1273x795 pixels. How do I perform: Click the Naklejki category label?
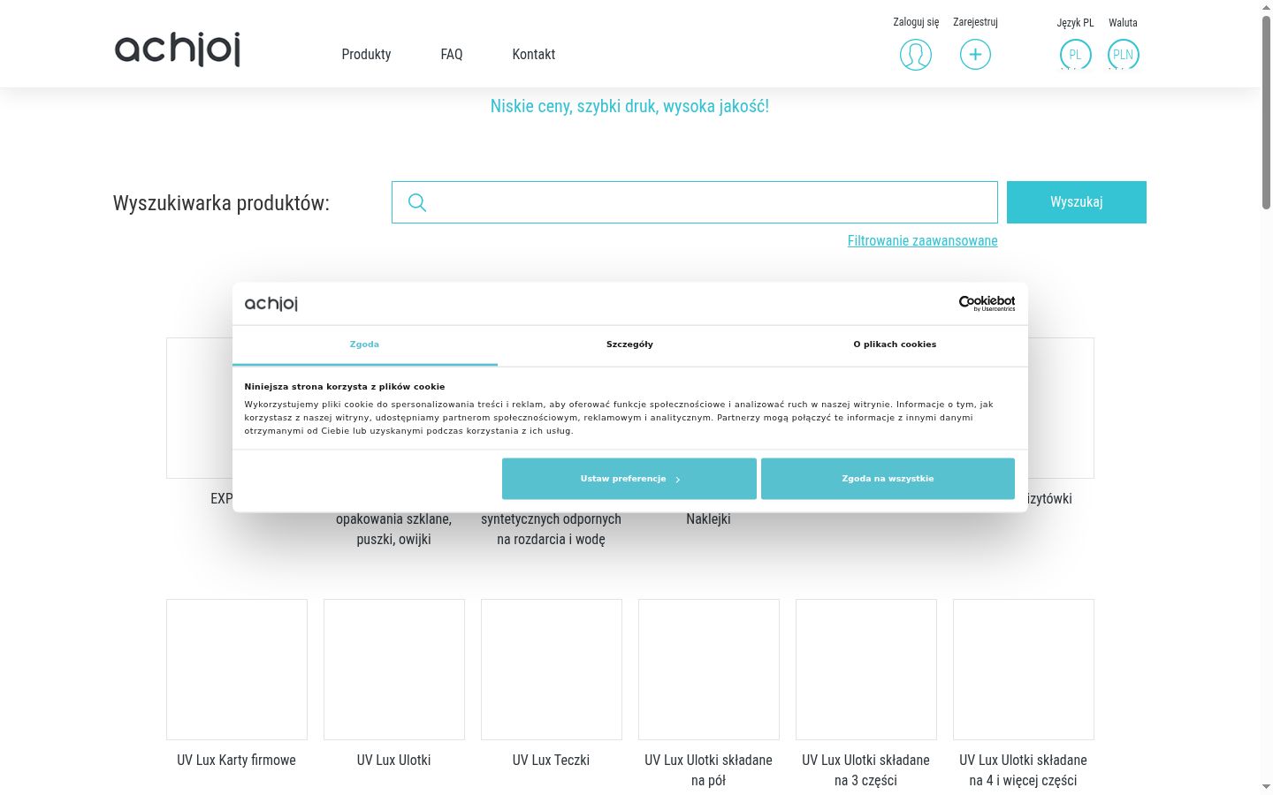pyautogui.click(x=708, y=519)
